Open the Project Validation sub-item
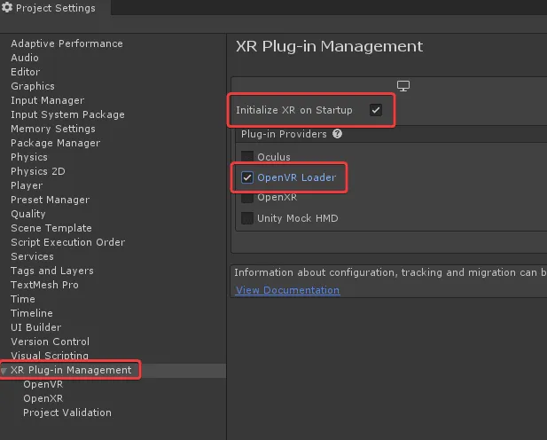 (67, 412)
